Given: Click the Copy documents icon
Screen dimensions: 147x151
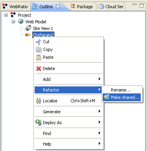Looking at the screenshot, I should point(38,50).
